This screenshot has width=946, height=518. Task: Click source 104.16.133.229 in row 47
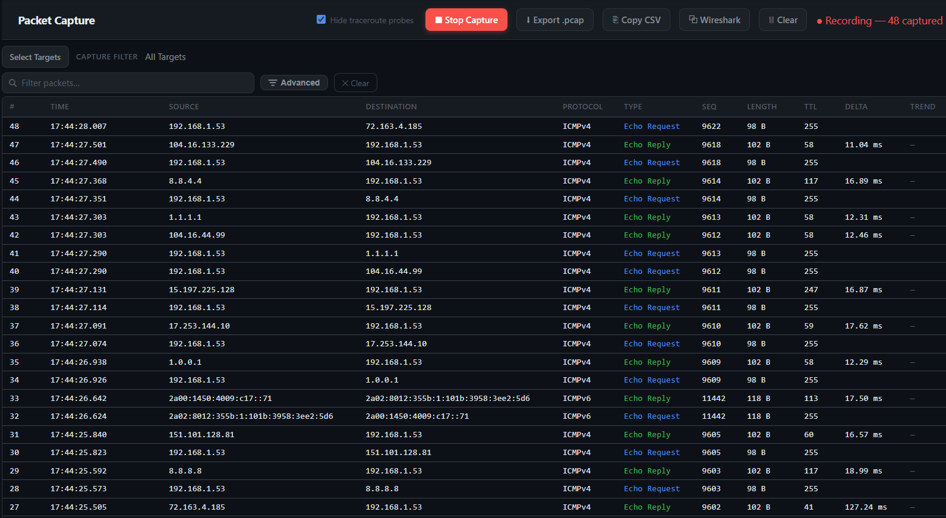[x=201, y=145]
